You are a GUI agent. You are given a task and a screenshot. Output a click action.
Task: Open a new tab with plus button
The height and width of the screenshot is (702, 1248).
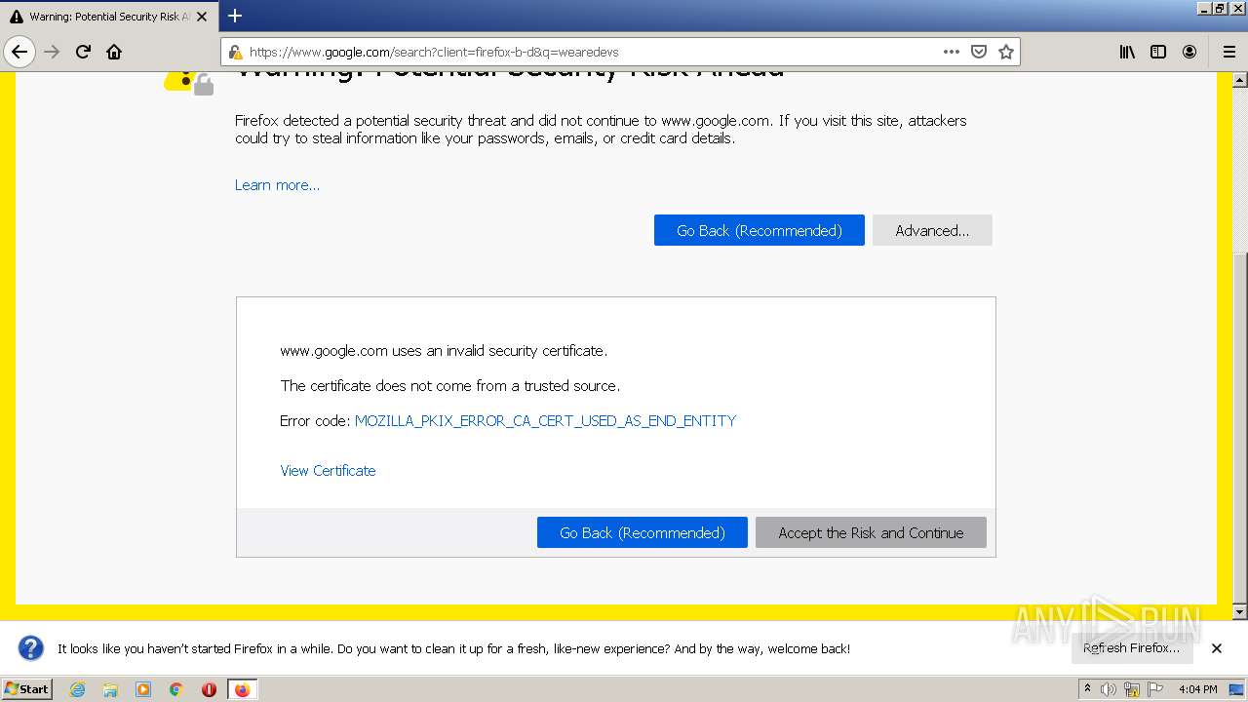tap(235, 16)
